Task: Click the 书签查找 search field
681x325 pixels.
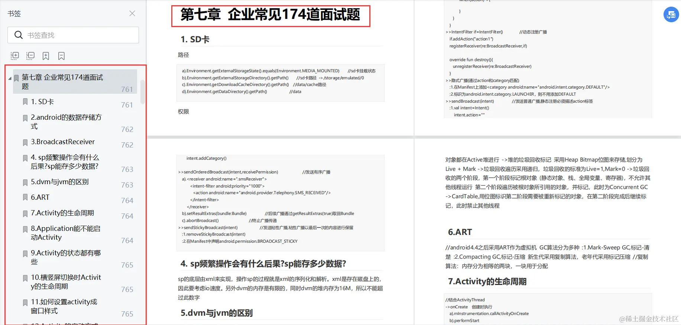Action: point(73,35)
